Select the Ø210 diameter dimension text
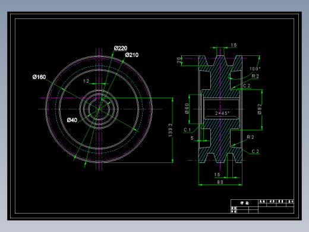Image resolution: width=309 pixels, height=232 pixels. [x=132, y=55]
